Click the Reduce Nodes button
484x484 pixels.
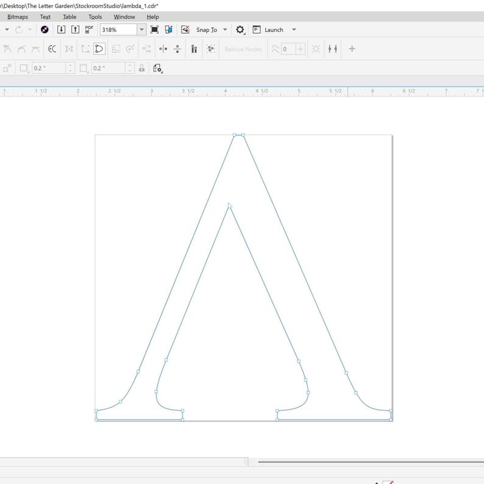click(243, 49)
